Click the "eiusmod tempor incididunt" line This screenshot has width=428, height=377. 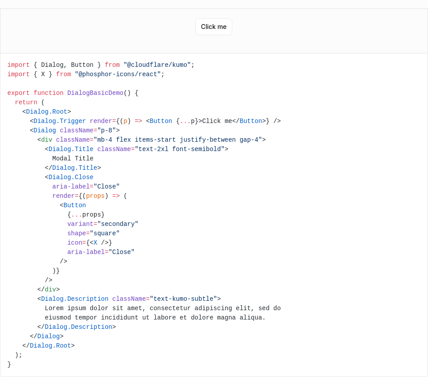(x=155, y=318)
